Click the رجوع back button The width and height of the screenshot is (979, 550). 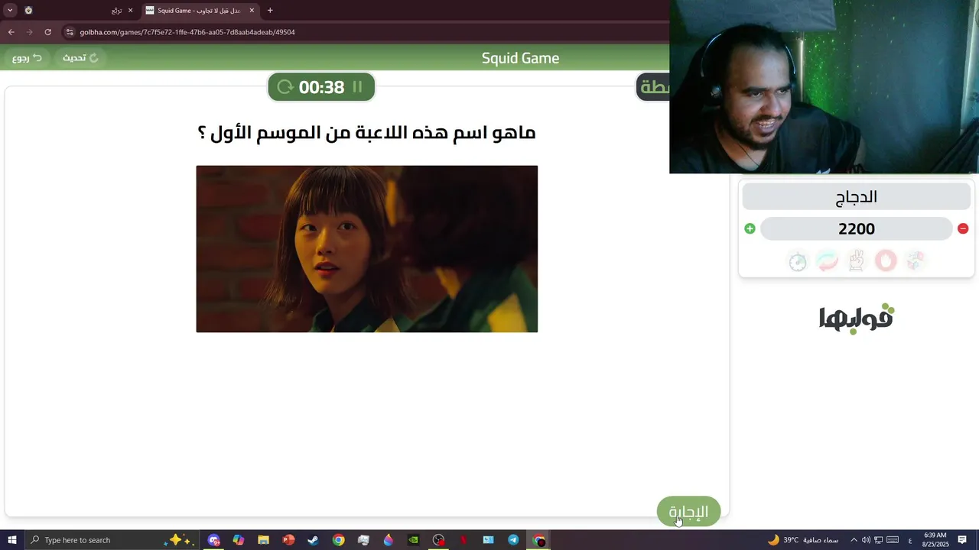tap(28, 58)
